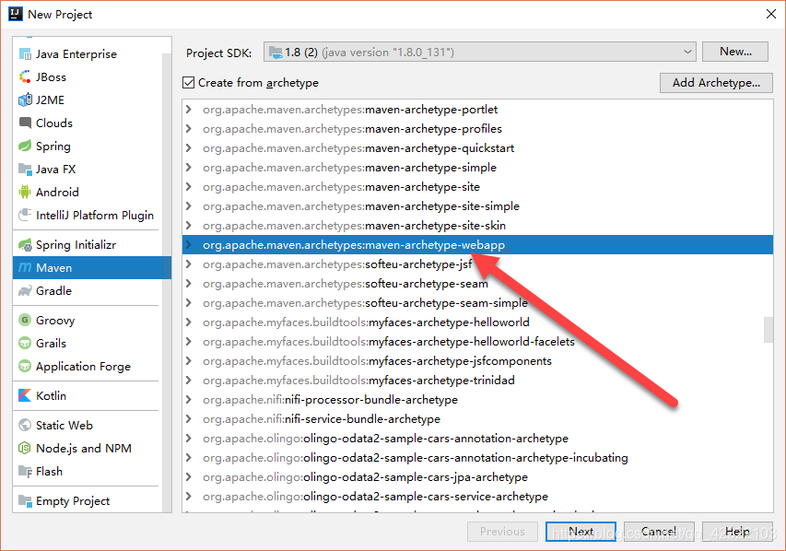
Task: Select olingo-odata2-sample-cars-service-archetype row
Action: point(477,497)
